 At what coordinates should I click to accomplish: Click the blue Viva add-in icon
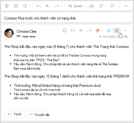[x=108, y=31]
